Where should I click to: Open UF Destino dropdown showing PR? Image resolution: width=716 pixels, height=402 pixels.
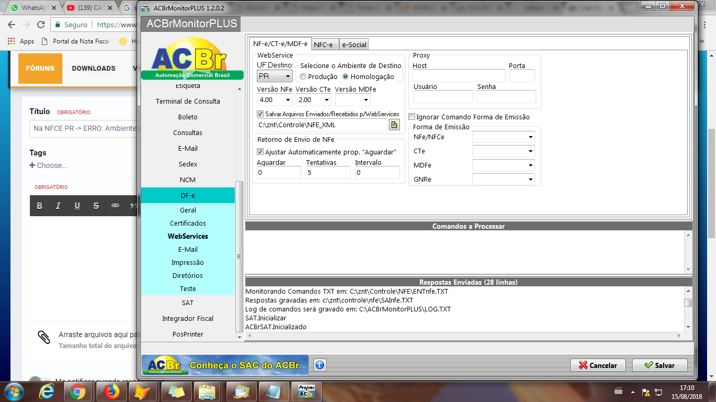point(274,76)
